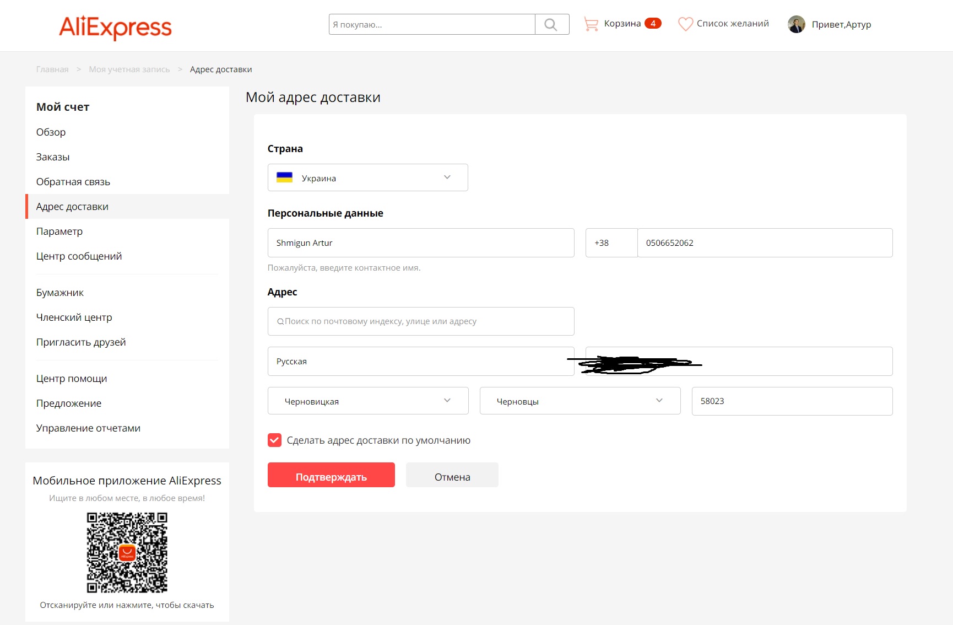Click the AliExpress logo
The image size is (953, 625).
pos(115,27)
